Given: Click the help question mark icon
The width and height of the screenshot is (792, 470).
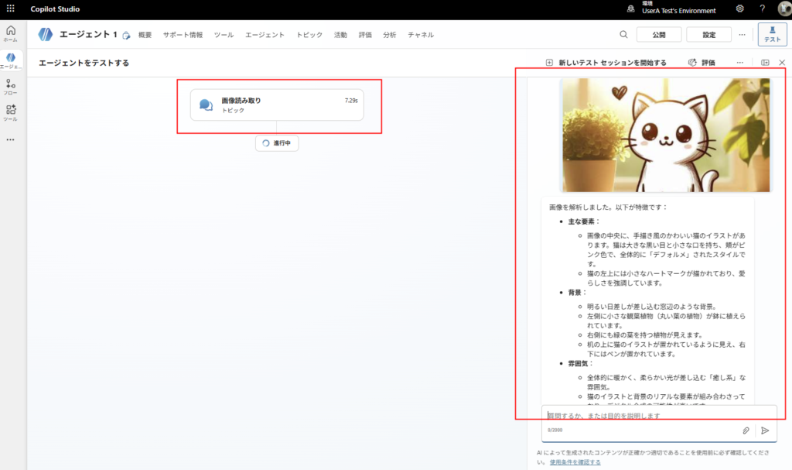Looking at the screenshot, I should [x=762, y=9].
